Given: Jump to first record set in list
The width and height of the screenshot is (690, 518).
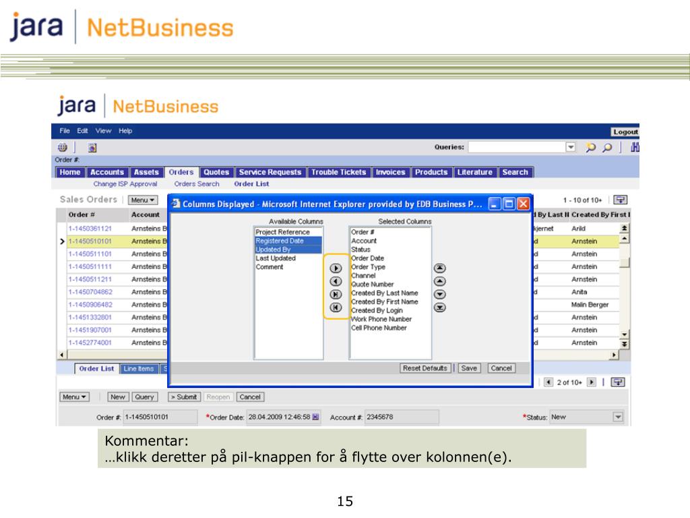Looking at the screenshot, I should [624, 228].
